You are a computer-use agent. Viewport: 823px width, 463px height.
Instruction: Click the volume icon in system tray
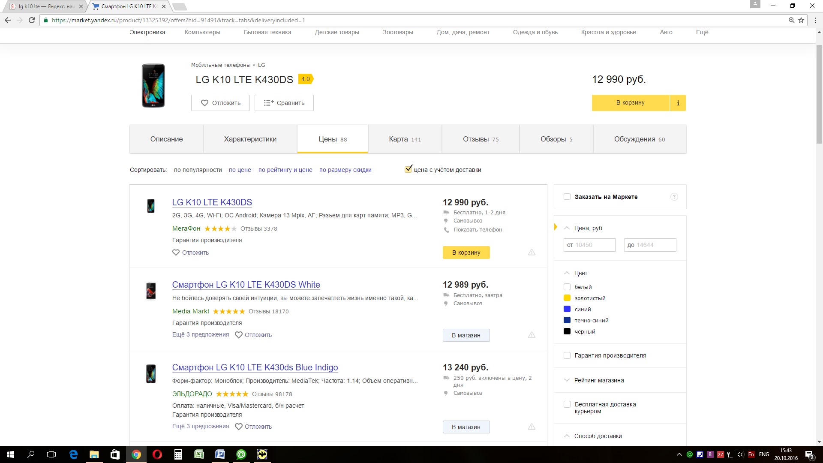pyautogui.click(x=741, y=454)
